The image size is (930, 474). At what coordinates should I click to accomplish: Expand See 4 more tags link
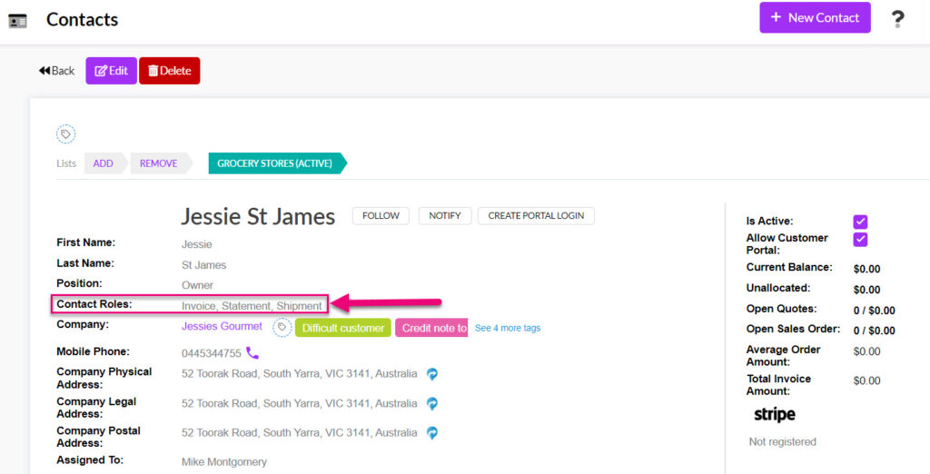[508, 328]
